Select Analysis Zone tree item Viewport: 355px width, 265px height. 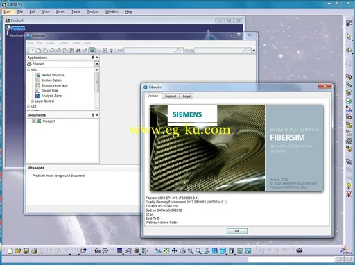(x=51, y=96)
